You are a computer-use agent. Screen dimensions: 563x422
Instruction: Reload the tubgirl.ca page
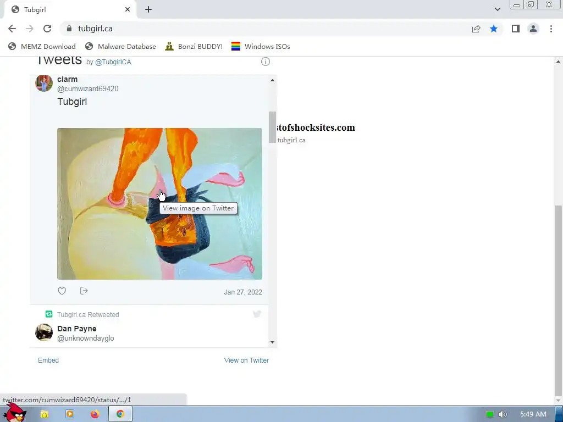pos(47,29)
